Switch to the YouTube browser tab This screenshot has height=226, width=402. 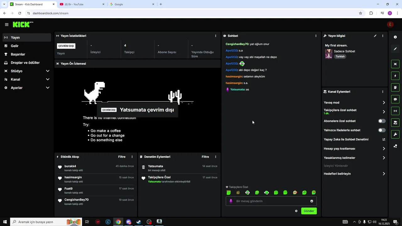[x=82, y=4]
